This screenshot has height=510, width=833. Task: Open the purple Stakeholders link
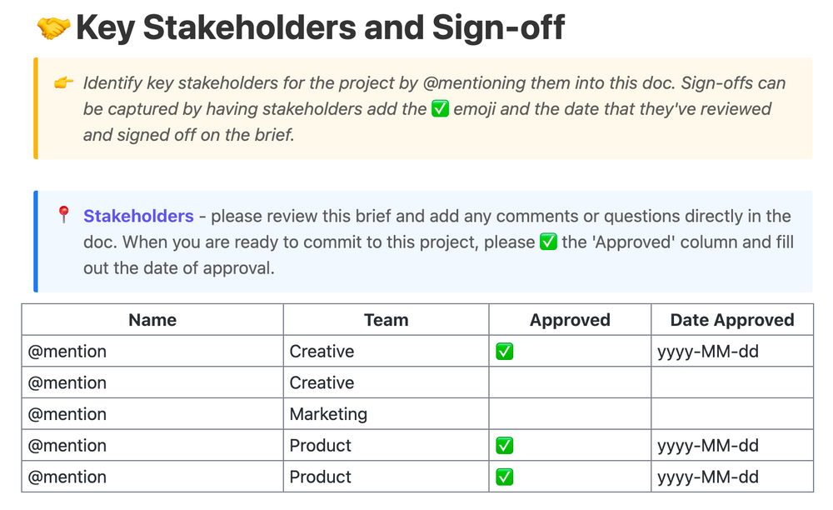[138, 217]
